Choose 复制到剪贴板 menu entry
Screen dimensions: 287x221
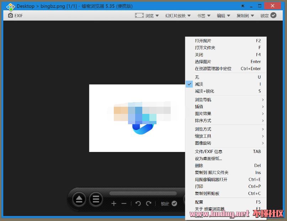pos(226,193)
